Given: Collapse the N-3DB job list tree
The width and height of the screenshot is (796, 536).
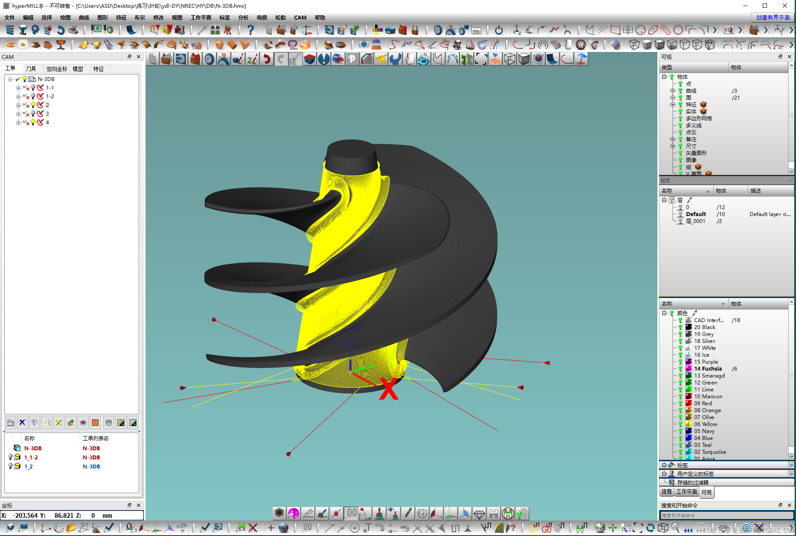Looking at the screenshot, I should [10, 79].
